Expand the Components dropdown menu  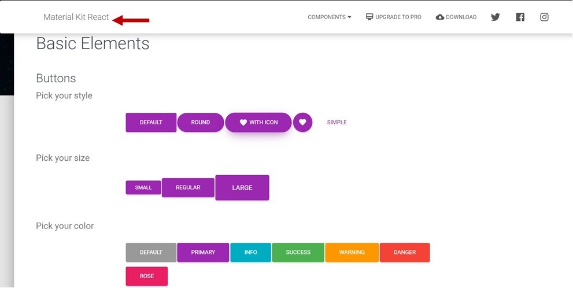point(329,17)
